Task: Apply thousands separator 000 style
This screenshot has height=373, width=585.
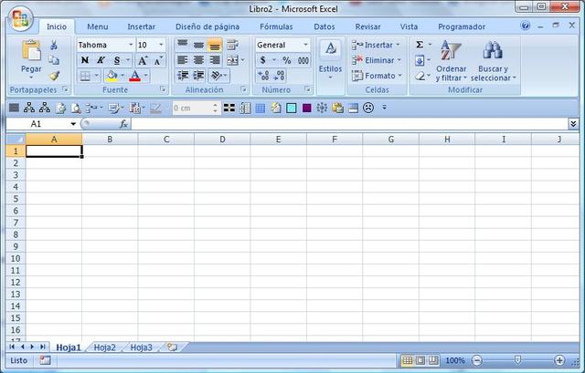Action: pos(303,60)
